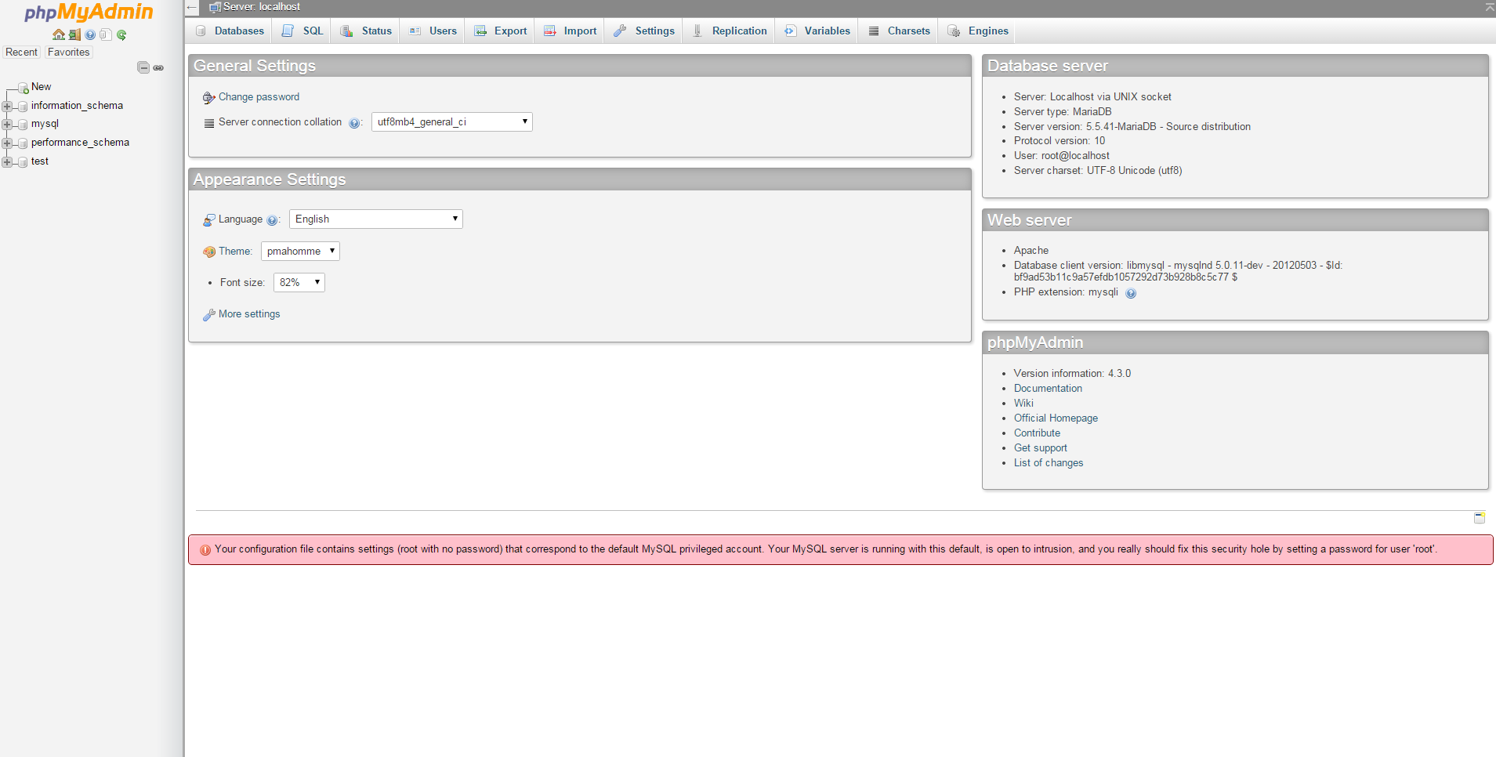
Task: Expand the test database node
Action: [7, 161]
